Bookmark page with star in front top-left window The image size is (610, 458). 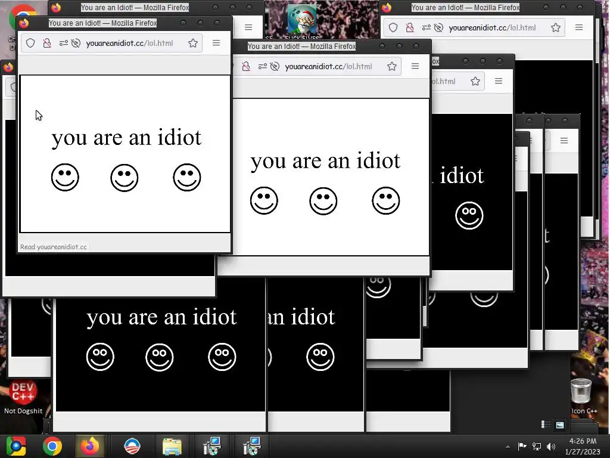pyautogui.click(x=193, y=43)
